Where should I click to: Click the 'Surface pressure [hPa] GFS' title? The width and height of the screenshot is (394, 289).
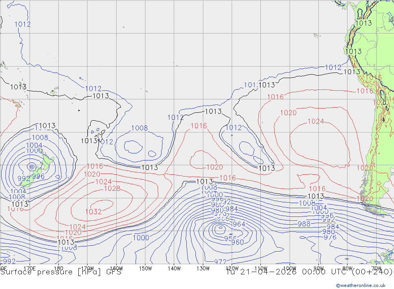click(61, 272)
